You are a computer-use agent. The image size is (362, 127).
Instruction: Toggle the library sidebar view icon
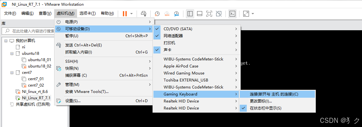click(190, 14)
